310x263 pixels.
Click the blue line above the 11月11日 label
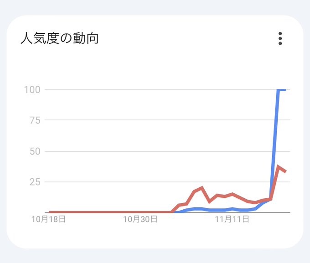click(x=232, y=209)
